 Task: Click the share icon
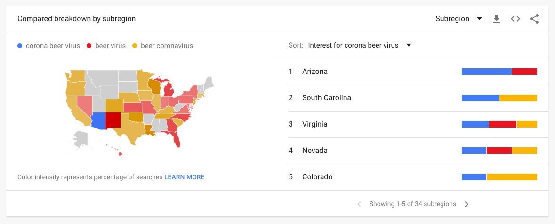tap(534, 19)
